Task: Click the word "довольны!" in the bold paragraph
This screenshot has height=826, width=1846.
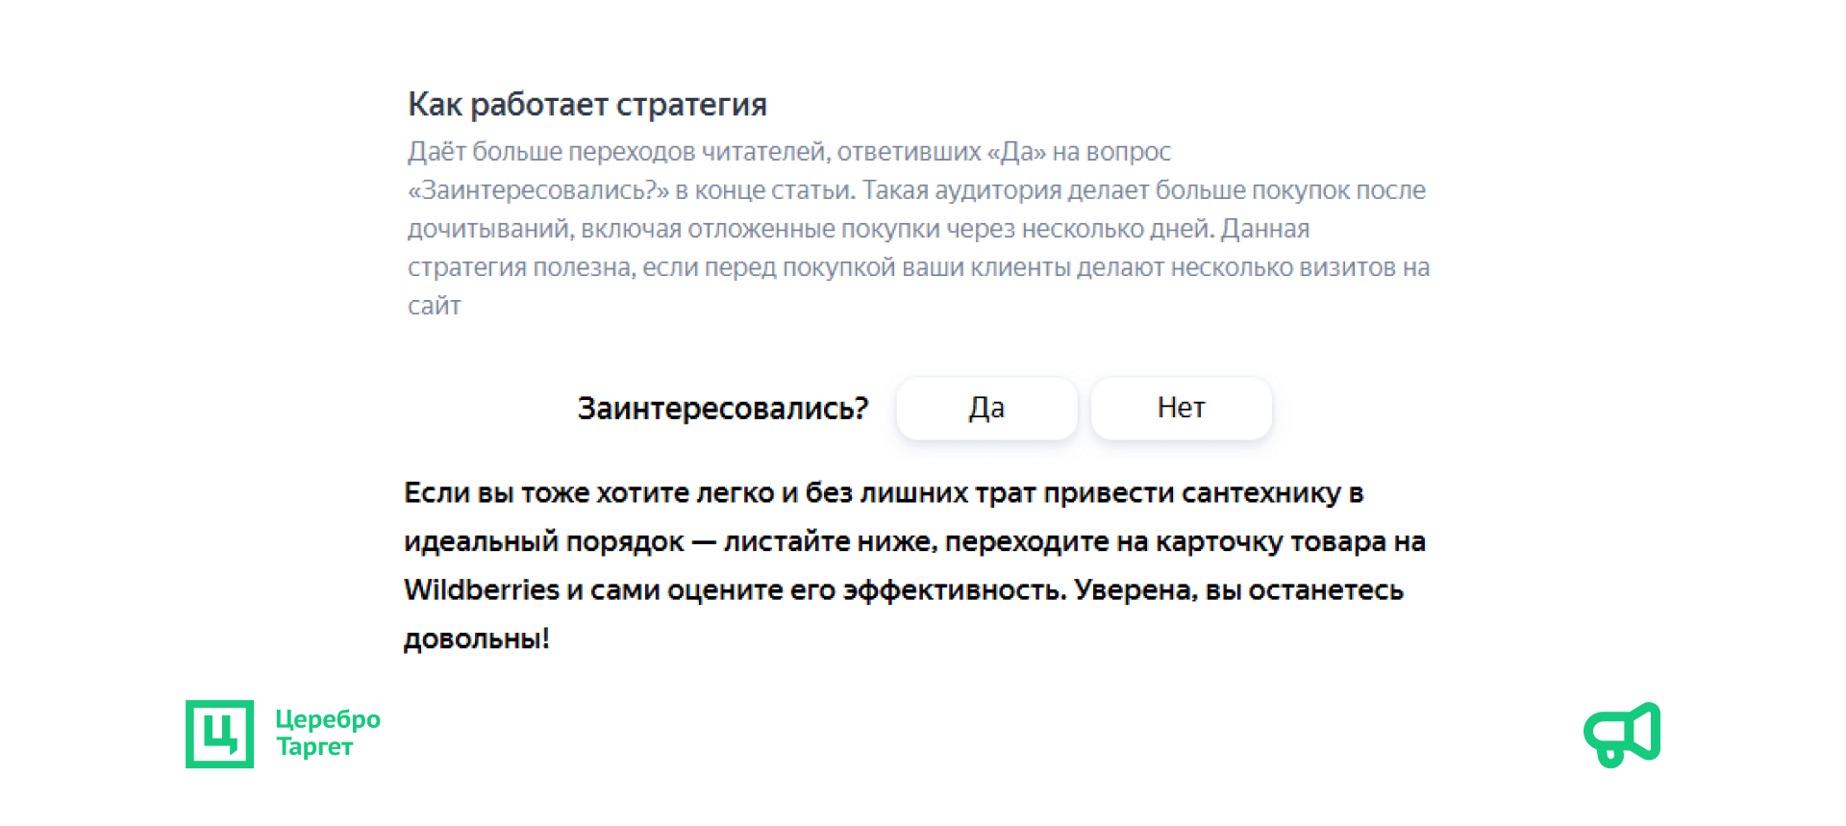Action: tap(477, 638)
